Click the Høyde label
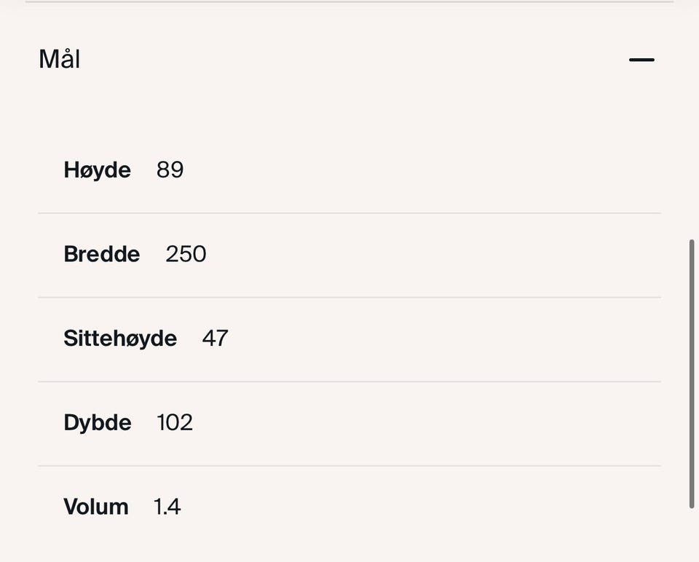Image resolution: width=699 pixels, height=562 pixels. point(98,170)
